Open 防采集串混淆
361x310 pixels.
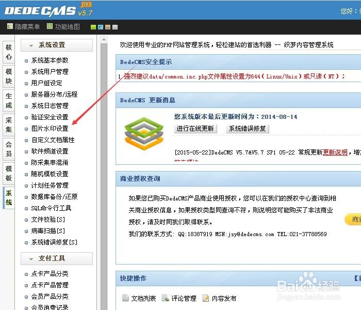pyautogui.click(x=50, y=163)
